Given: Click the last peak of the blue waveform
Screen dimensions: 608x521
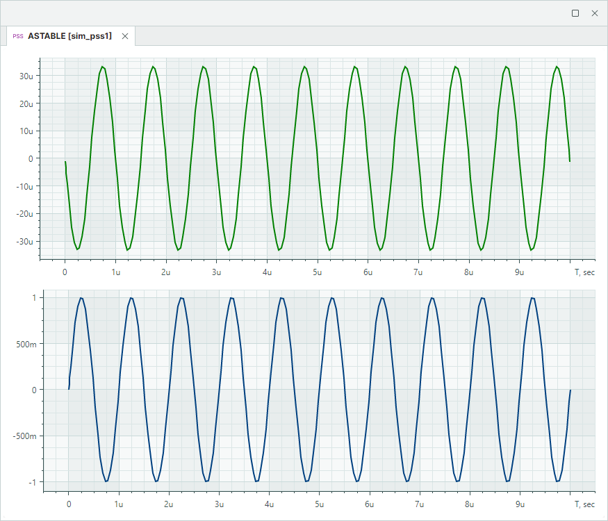Looking at the screenshot, I should point(533,298).
